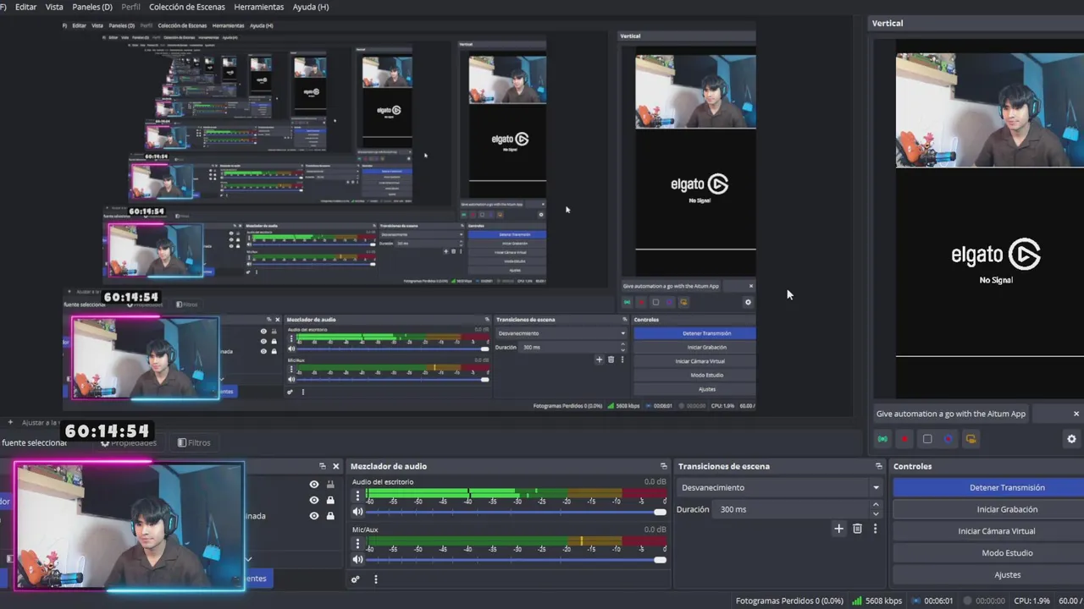
Task: Toggle visibility eye of third source row
Action: pos(314,516)
